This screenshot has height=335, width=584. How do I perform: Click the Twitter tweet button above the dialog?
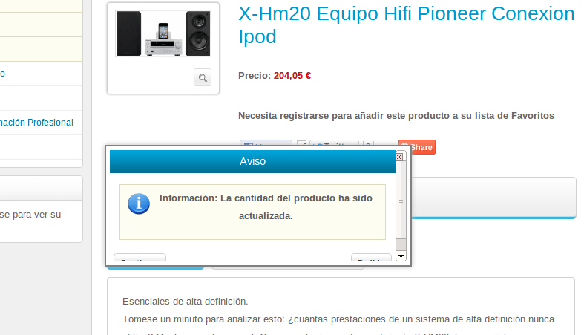coord(334,143)
